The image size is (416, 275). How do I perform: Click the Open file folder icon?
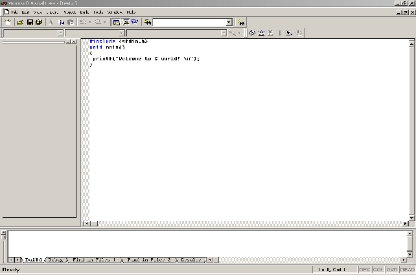tap(20, 22)
